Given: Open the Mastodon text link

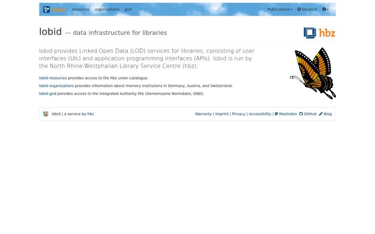Looking at the screenshot, I should click(x=288, y=114).
